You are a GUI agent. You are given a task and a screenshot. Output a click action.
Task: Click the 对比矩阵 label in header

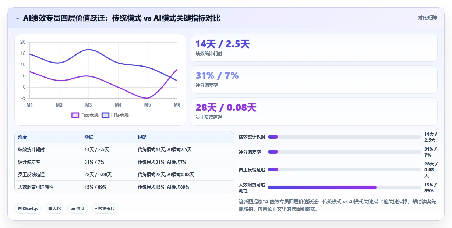click(427, 18)
